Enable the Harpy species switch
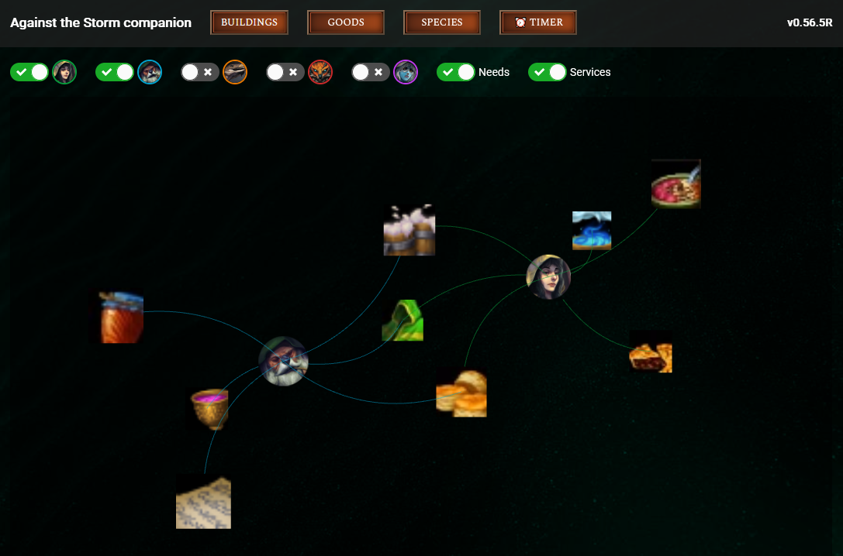This screenshot has height=556, width=843. click(371, 72)
